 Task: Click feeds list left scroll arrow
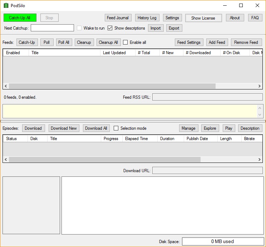click(6, 86)
